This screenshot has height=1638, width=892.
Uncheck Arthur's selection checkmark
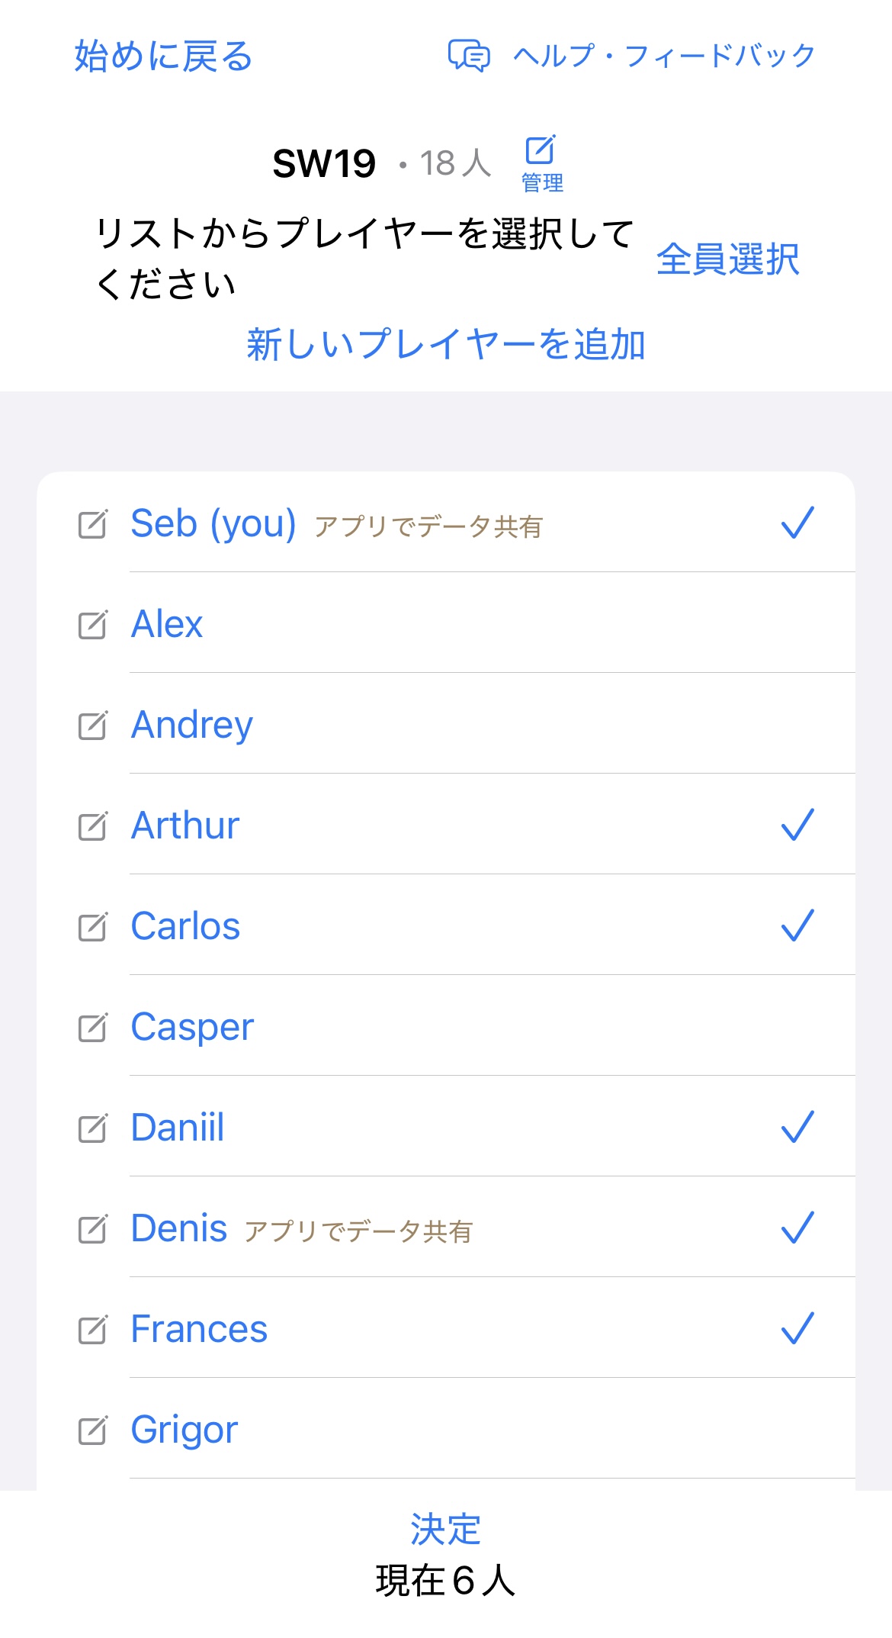pyautogui.click(x=797, y=825)
